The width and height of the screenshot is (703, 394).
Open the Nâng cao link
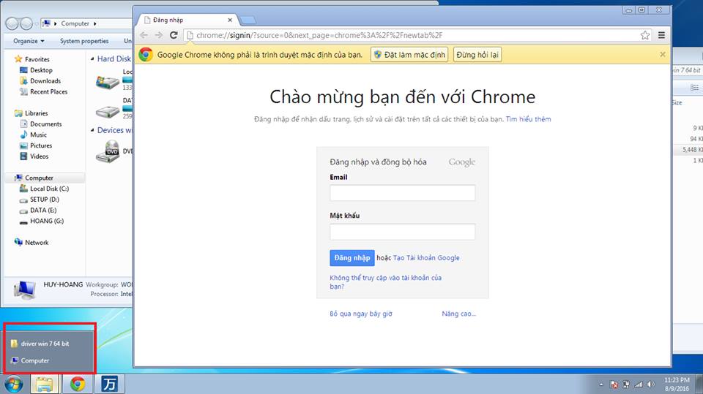(458, 314)
